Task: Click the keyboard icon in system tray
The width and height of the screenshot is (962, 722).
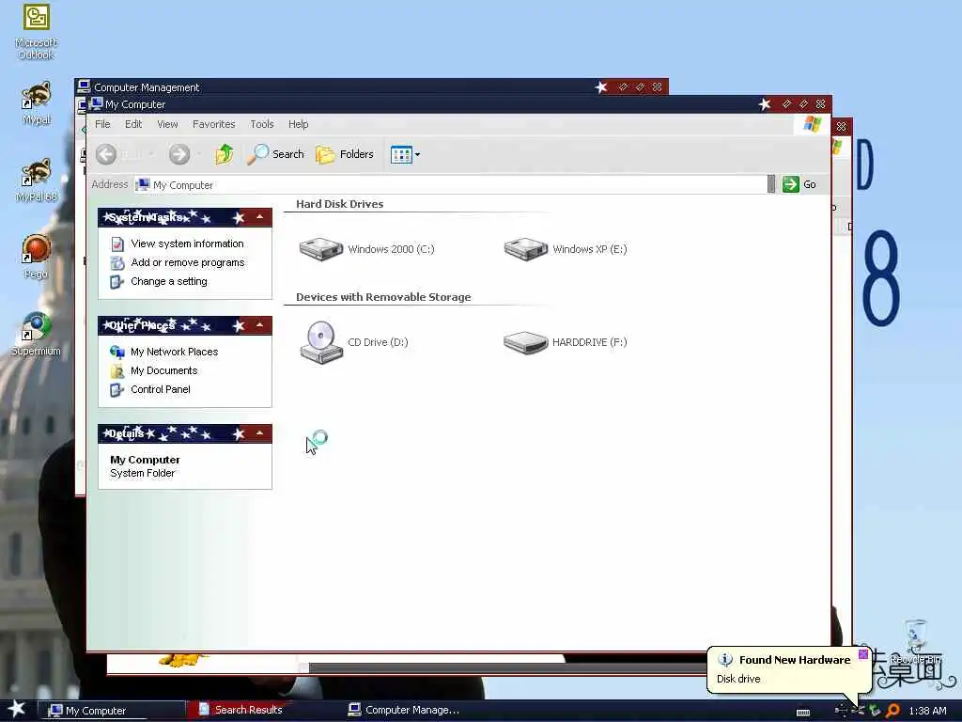Action: click(802, 713)
